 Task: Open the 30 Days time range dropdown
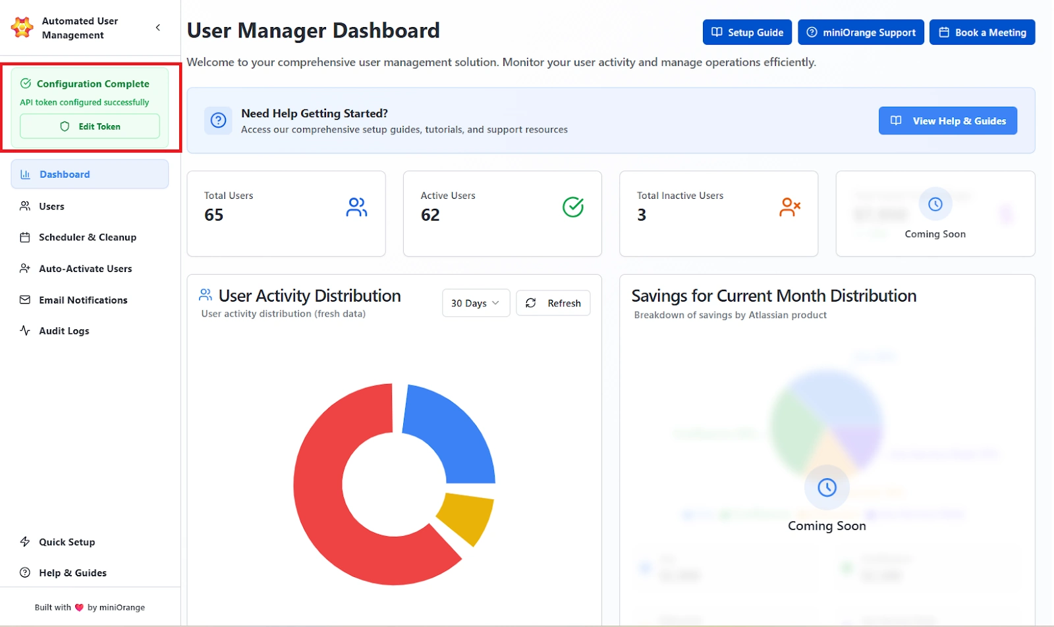click(476, 303)
